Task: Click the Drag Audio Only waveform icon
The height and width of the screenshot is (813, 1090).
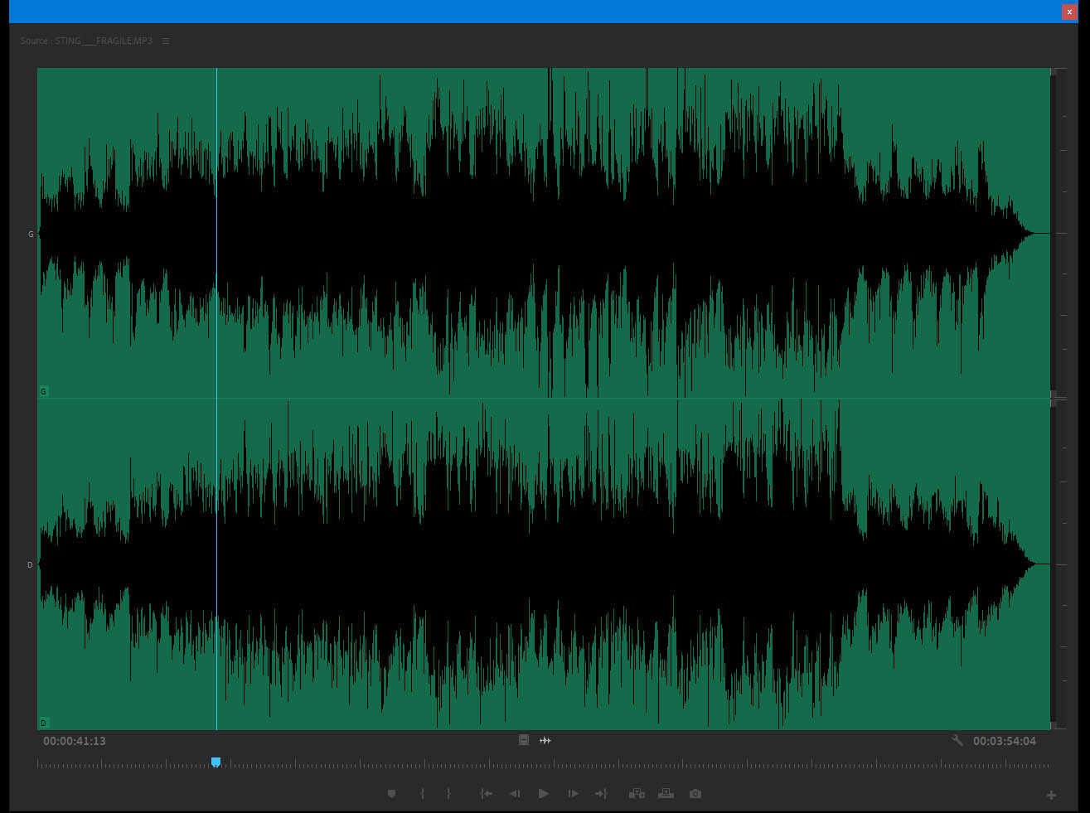Action: point(545,740)
